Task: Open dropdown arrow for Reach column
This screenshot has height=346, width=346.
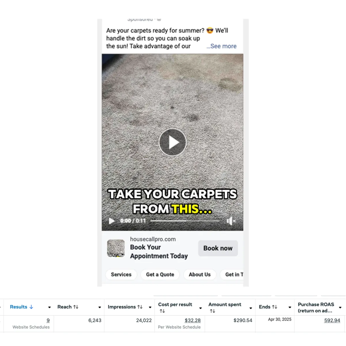Action: click(x=99, y=307)
